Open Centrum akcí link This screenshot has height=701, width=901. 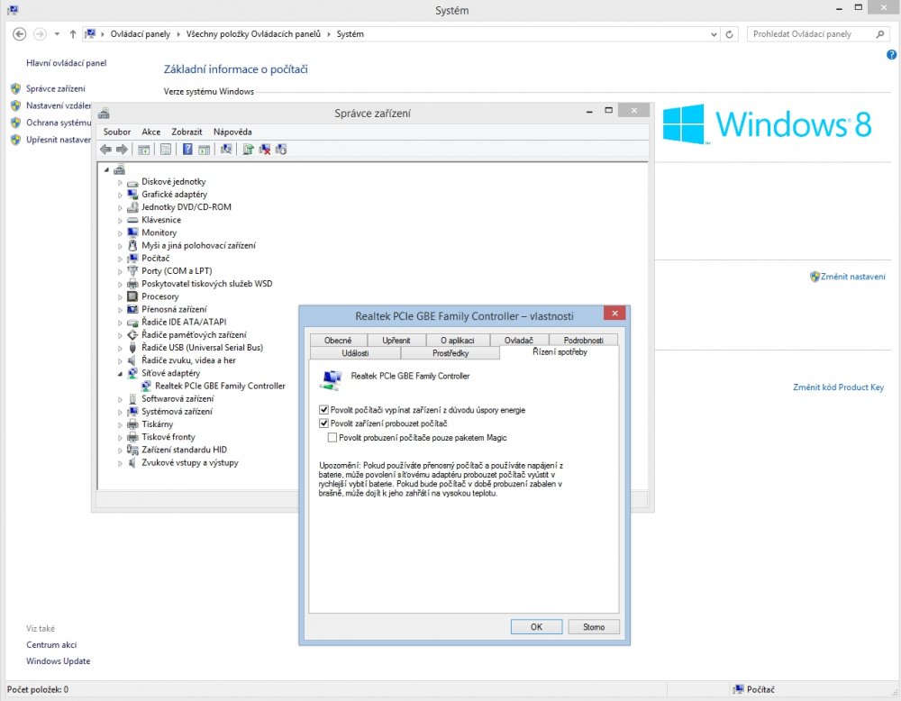coord(51,645)
